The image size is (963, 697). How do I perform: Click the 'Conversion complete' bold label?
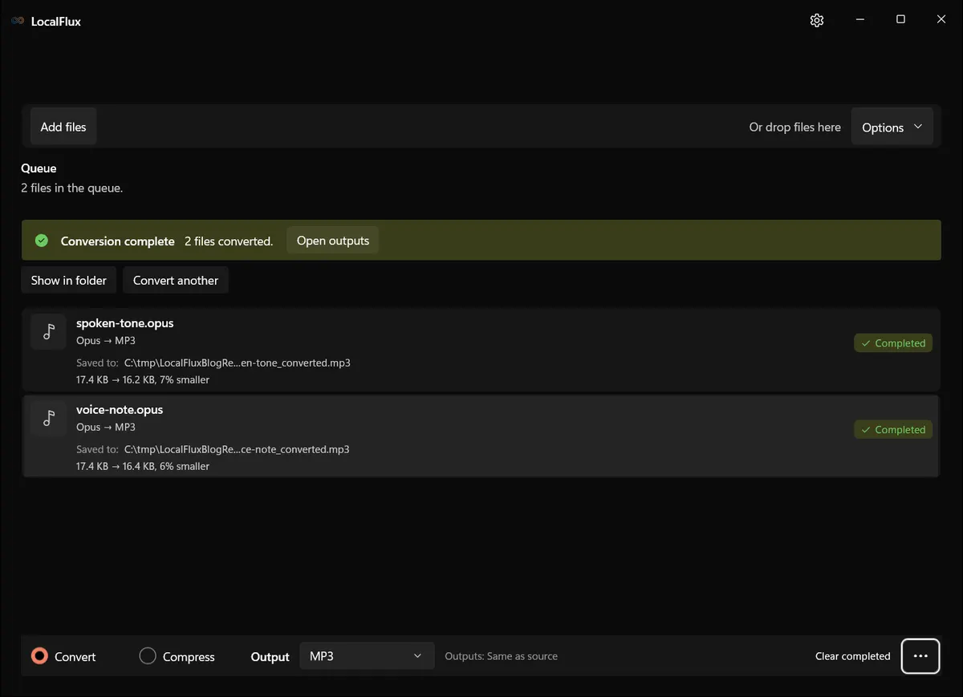tap(118, 241)
